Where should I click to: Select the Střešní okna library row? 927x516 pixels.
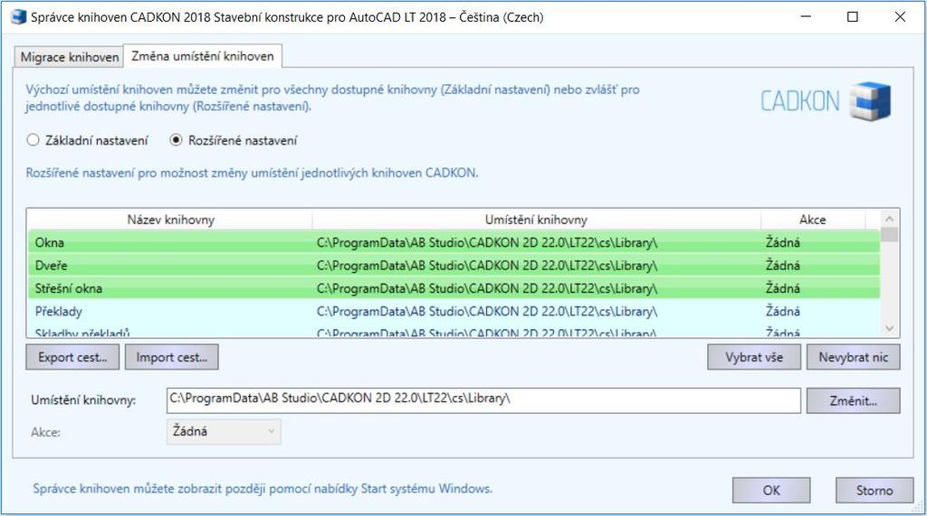pyautogui.click(x=454, y=288)
